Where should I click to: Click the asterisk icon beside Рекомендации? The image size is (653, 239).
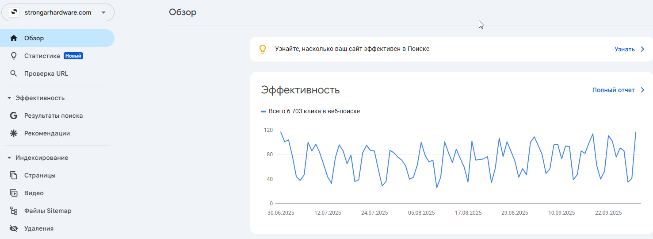[14, 133]
